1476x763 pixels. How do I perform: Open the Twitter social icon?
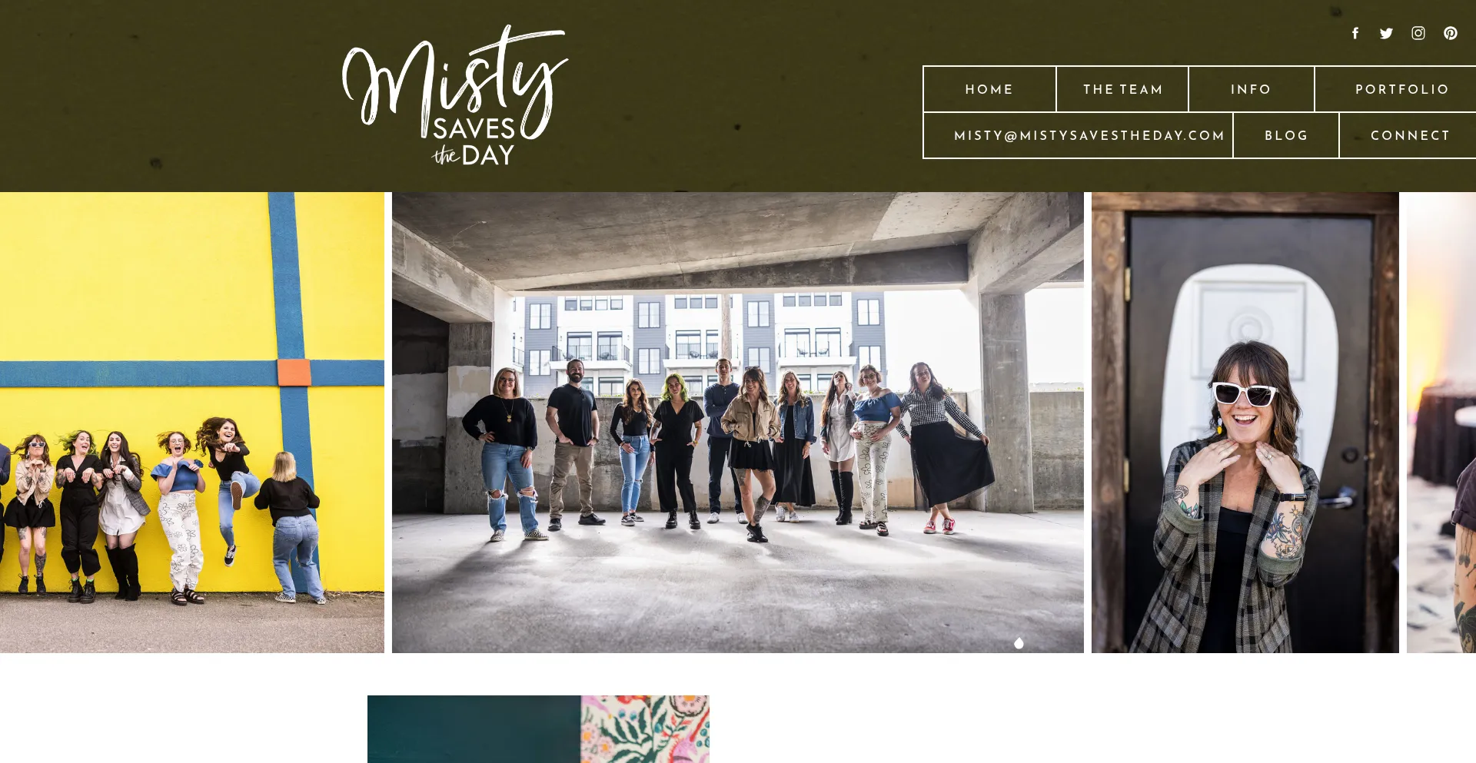[1386, 33]
